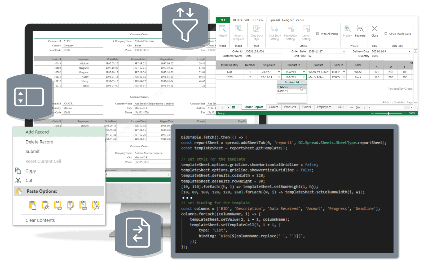Click the Copy icon in context menu
The height and width of the screenshot is (260, 424).
18,171
